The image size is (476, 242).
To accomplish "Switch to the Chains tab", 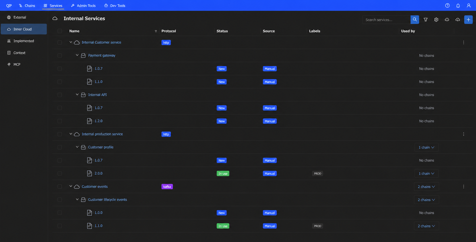I will coord(27,5).
